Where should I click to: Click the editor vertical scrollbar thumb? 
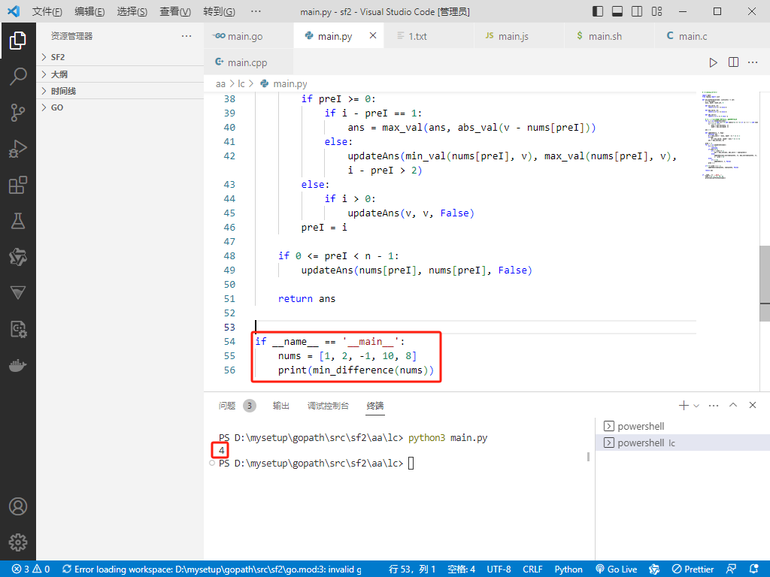point(765,283)
